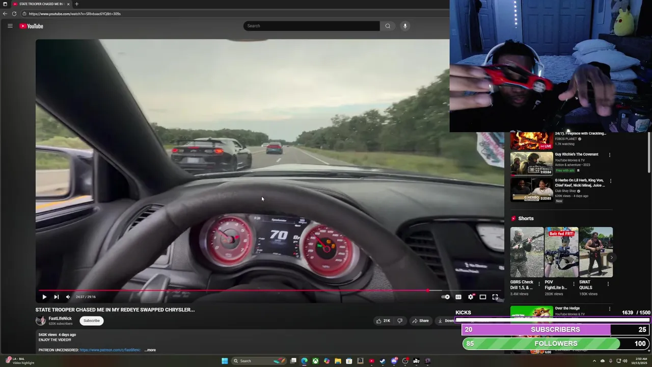Open Task View in taskbar
Image resolution: width=652 pixels, height=367 pixels.
click(x=293, y=361)
